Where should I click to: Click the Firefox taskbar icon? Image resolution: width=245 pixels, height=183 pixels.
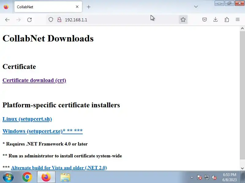(46, 177)
